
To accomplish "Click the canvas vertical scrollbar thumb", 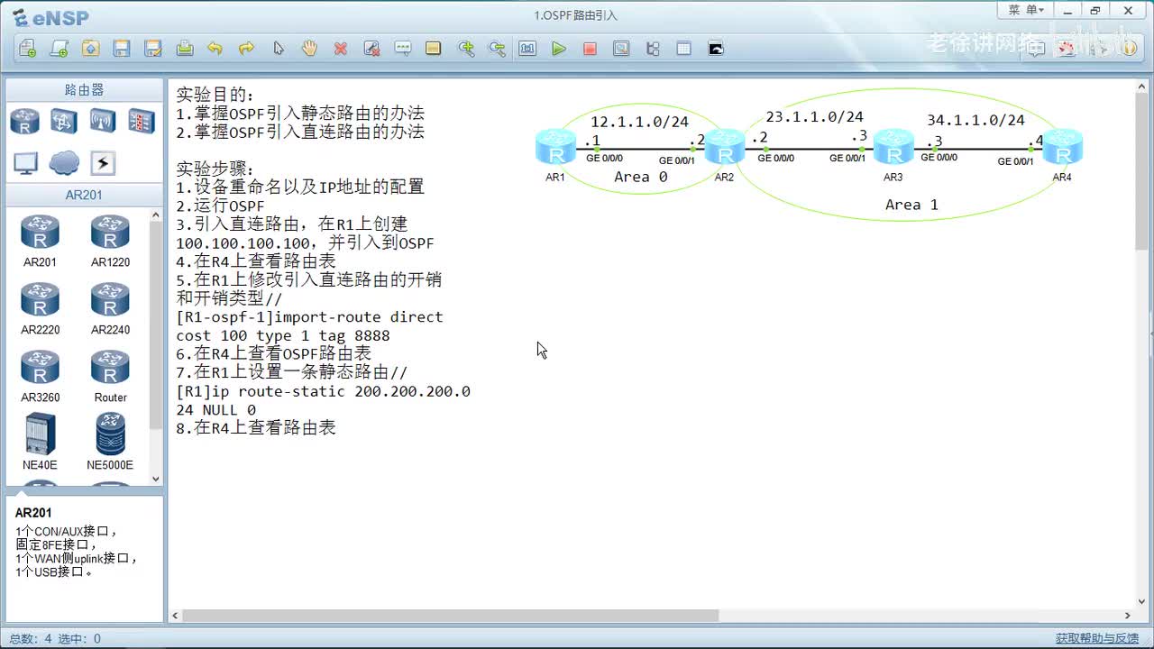I will (1142, 170).
